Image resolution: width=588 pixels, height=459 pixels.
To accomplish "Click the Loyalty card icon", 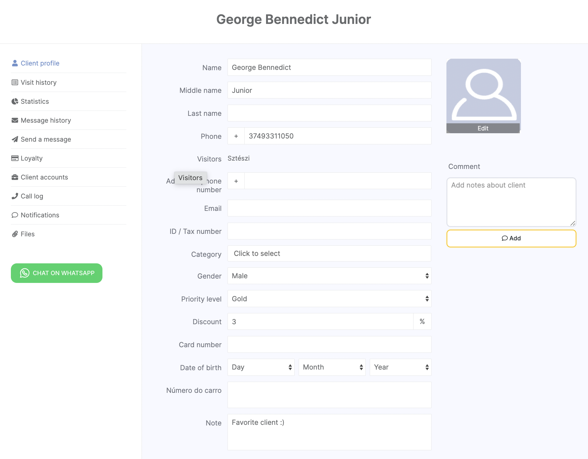I will [x=15, y=158].
